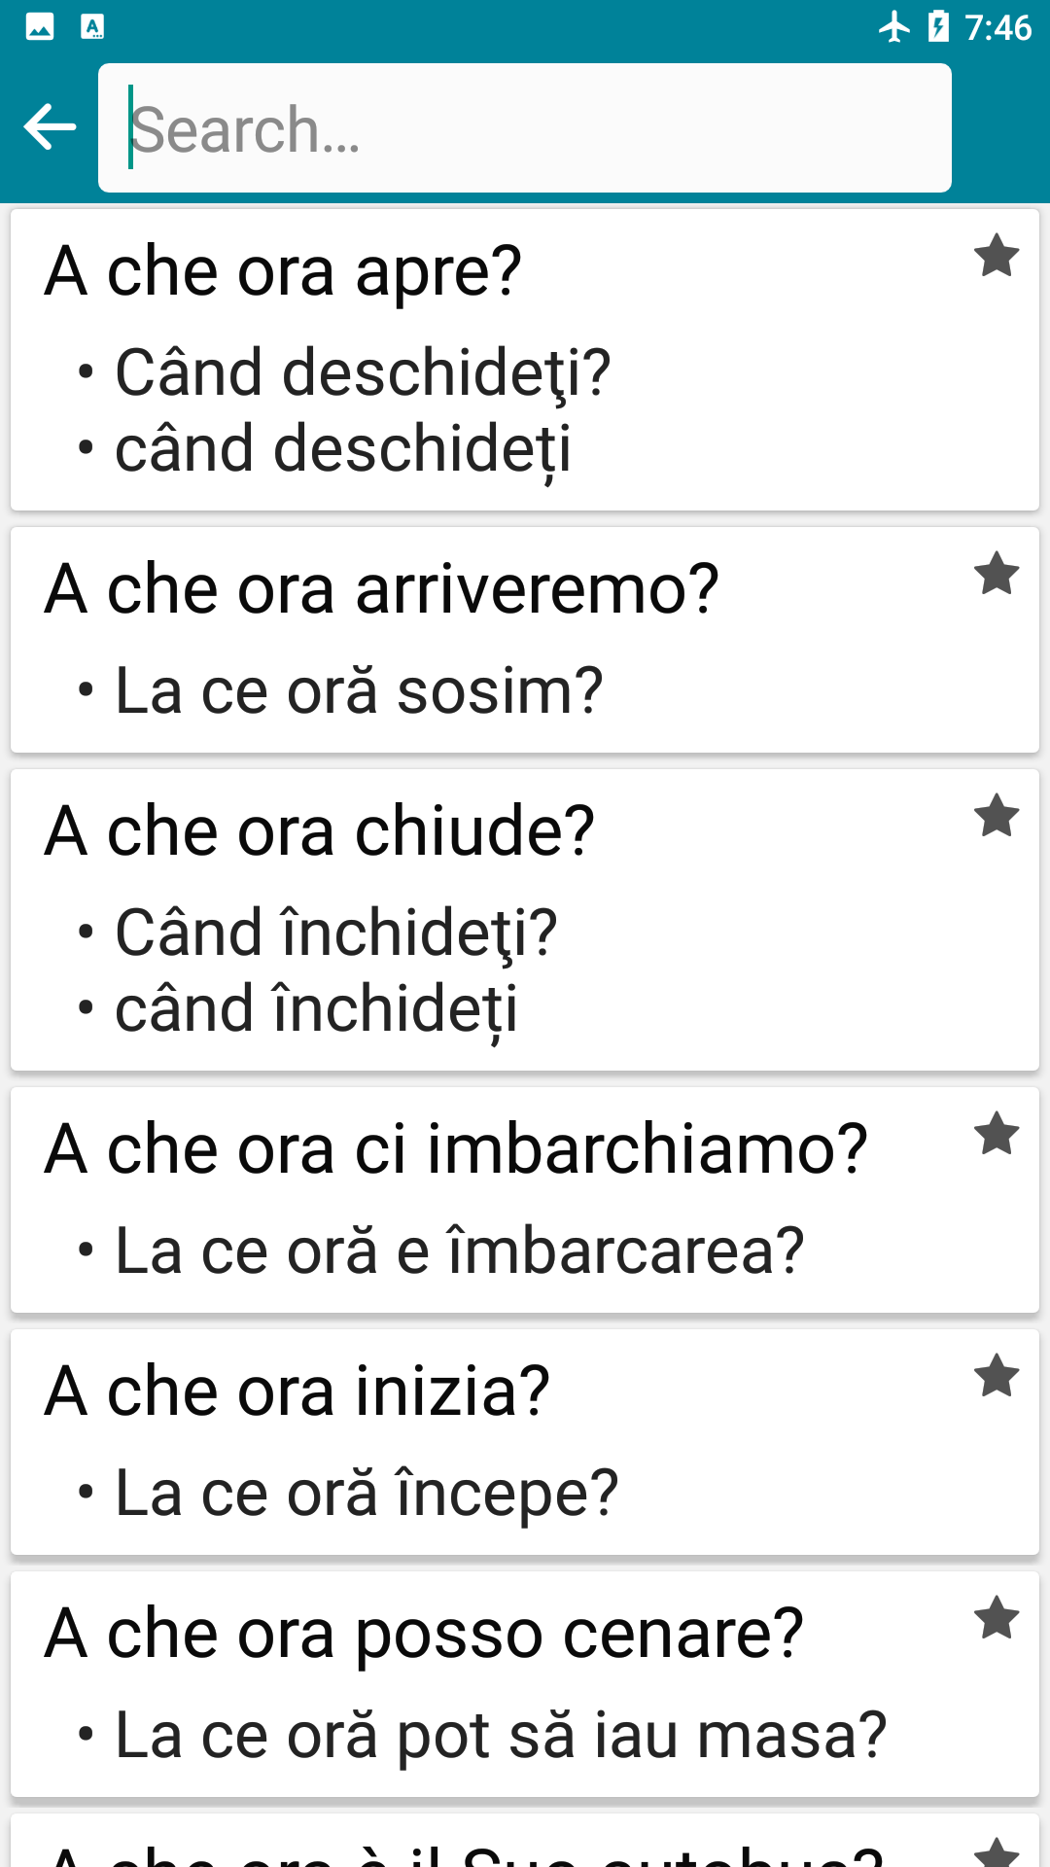Star the 'A che ora ci imbarchiamo?' entry

point(997,1134)
